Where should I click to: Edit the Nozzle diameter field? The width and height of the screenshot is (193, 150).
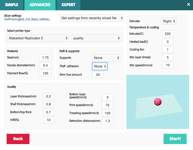pos(46,65)
